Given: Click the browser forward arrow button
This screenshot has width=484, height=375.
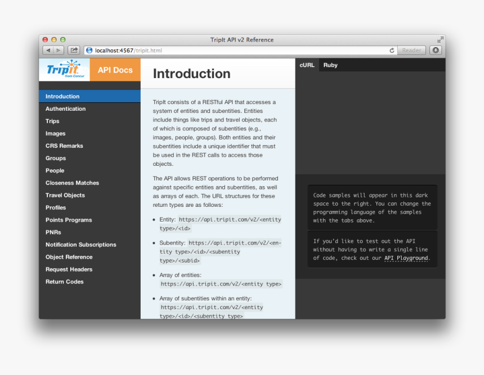Looking at the screenshot, I should pos(59,50).
